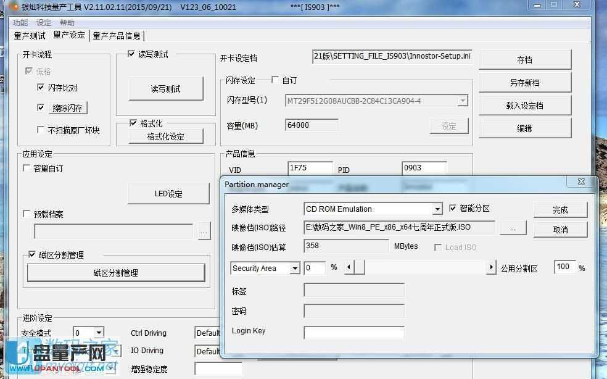607x379 pixels.
Task: Enable the 不扫描原厂坏块 checkbox
Action: click(41, 130)
